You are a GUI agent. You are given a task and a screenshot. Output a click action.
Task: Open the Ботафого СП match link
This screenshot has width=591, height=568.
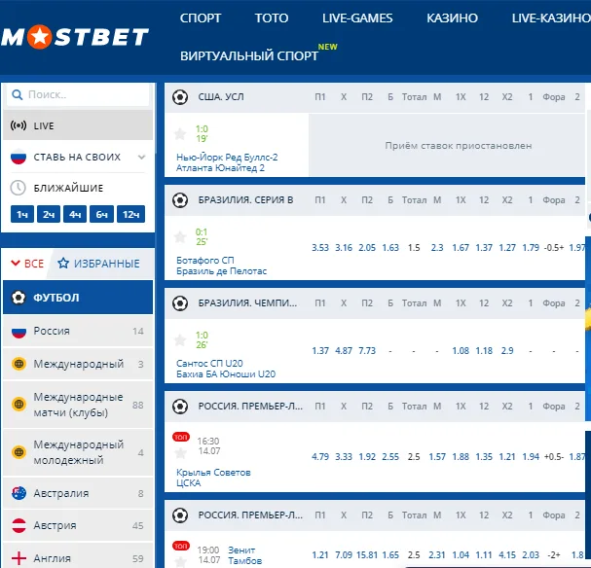click(221, 266)
